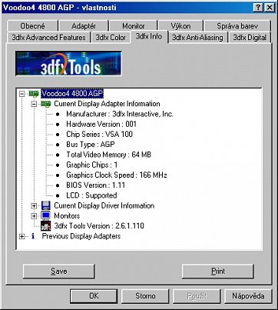Click the floppy disk Driver Information icon
The width and height of the screenshot is (278, 310).
tap(46, 205)
